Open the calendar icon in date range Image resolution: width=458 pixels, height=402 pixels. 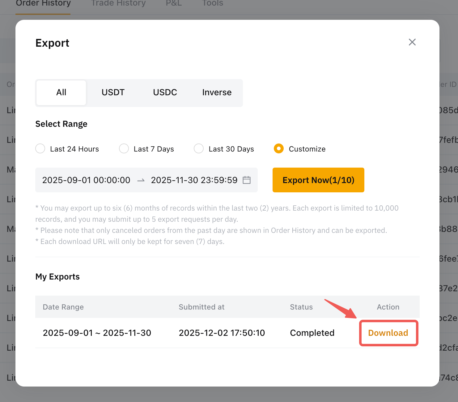(x=246, y=180)
